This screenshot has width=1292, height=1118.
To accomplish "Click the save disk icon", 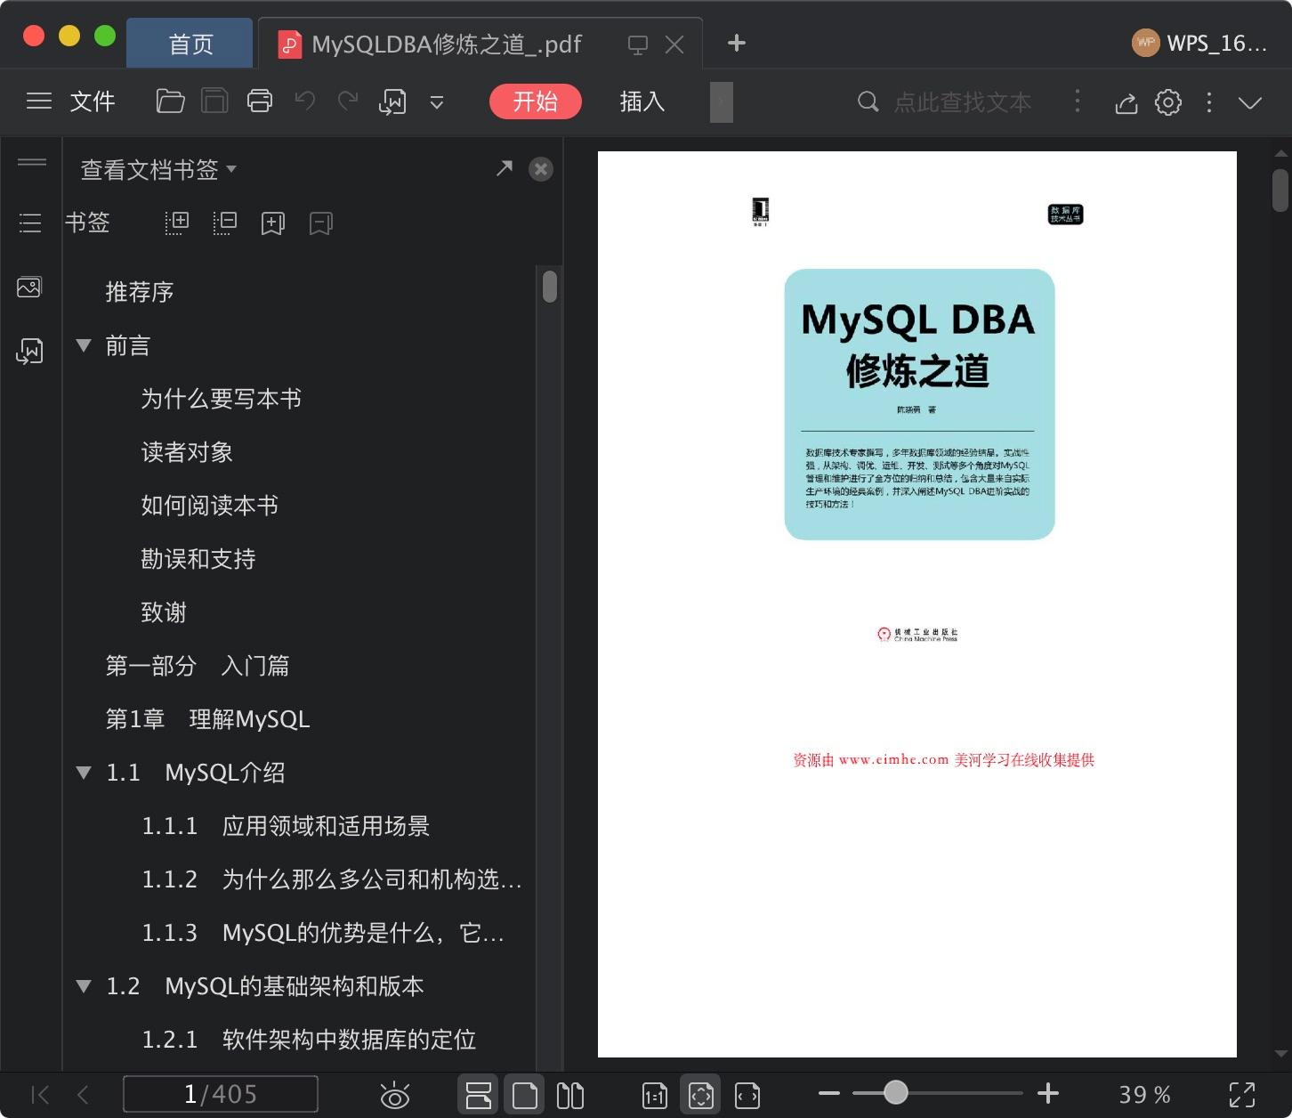I will 214,101.
